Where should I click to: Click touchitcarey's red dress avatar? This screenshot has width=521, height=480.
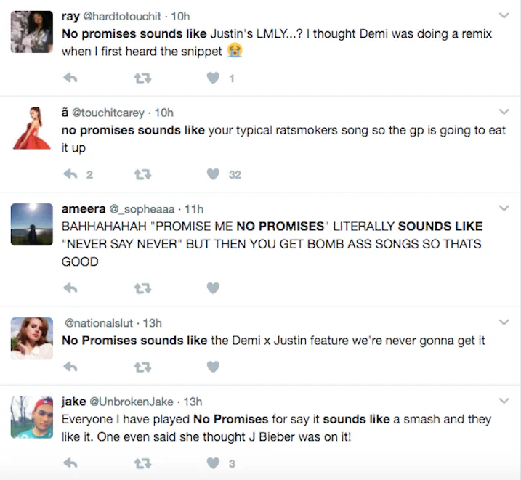tap(32, 128)
